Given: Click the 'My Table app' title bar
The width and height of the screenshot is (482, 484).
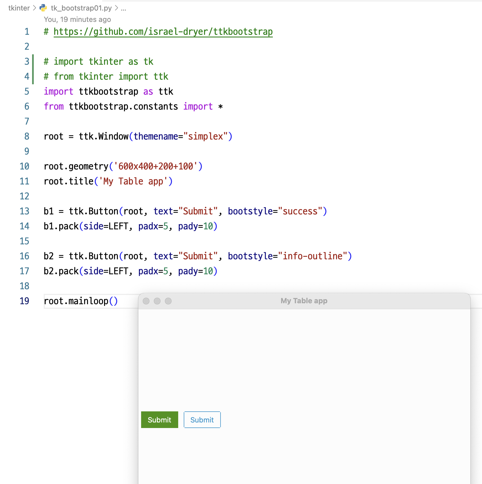Looking at the screenshot, I should coord(304,300).
